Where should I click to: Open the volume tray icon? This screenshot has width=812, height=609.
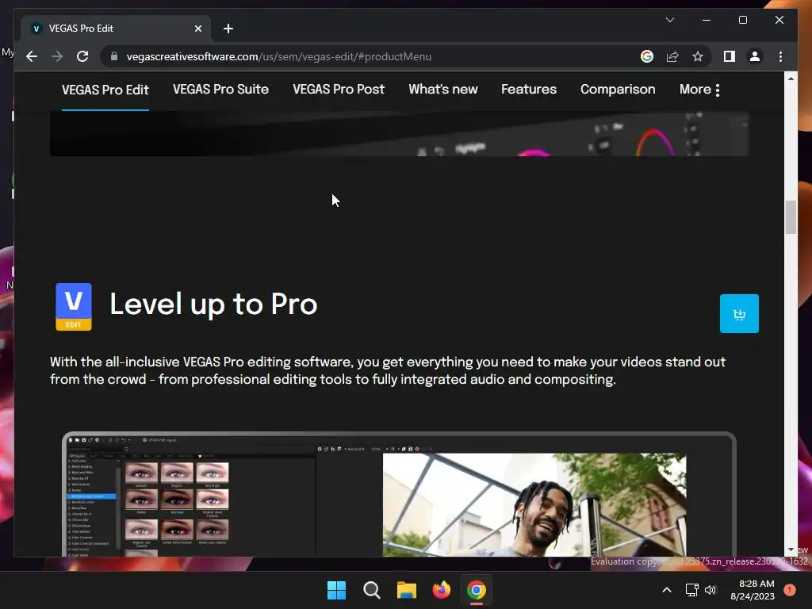710,590
